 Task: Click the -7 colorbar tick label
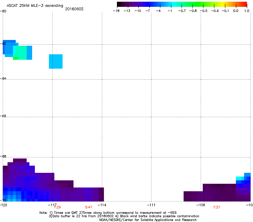[148, 11]
